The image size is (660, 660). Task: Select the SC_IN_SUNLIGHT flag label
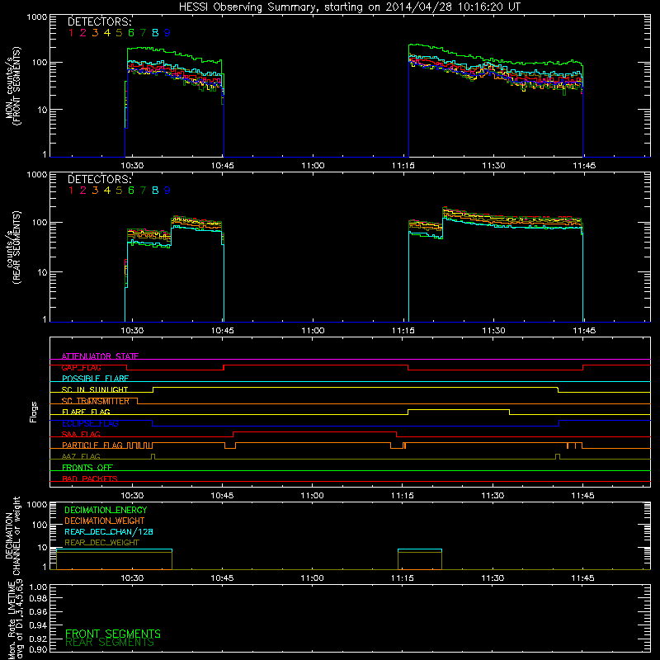coord(95,389)
